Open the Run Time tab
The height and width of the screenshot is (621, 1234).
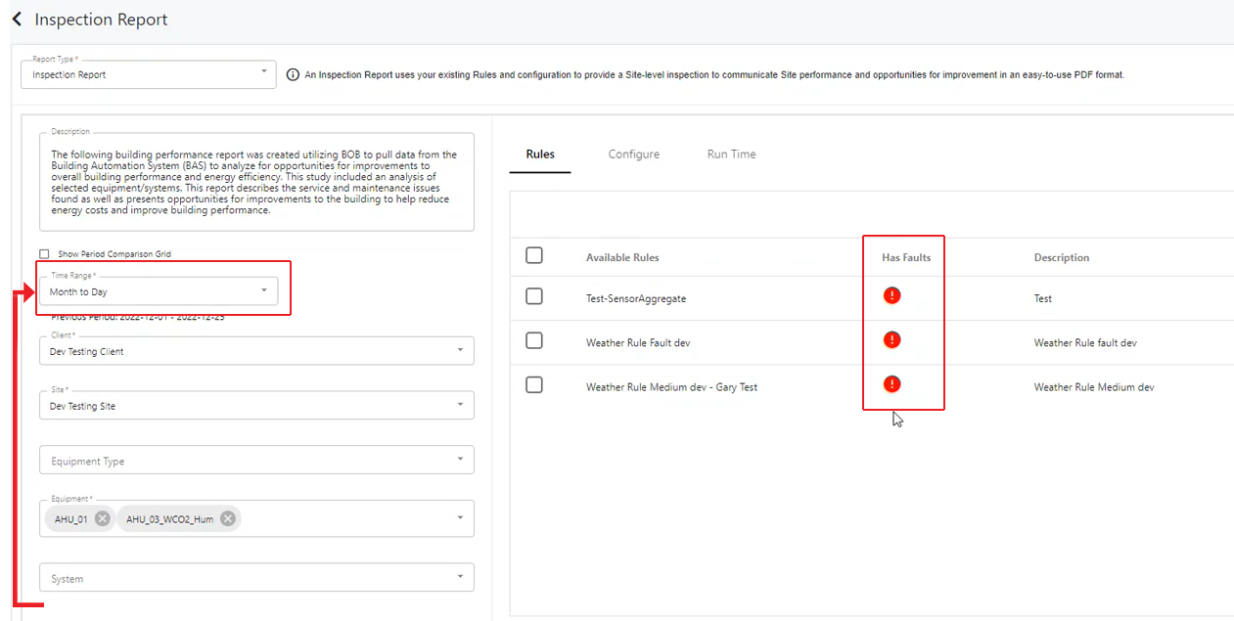[731, 155]
